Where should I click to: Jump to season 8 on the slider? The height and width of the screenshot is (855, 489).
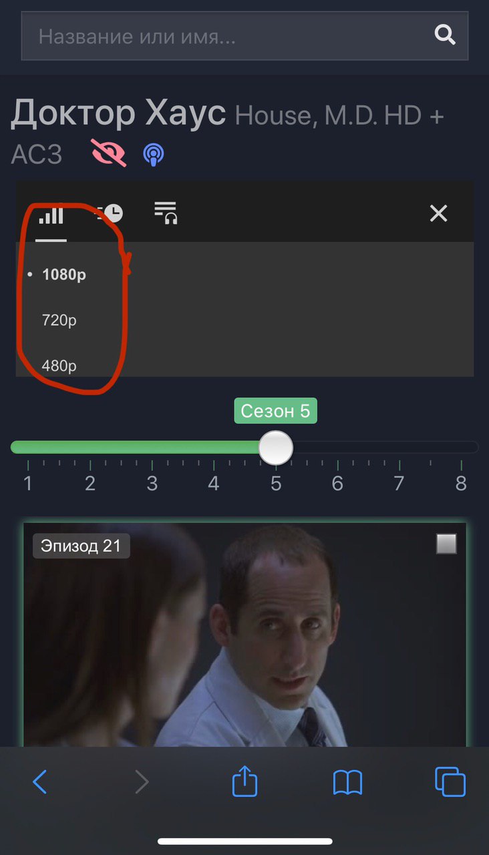coord(461,484)
